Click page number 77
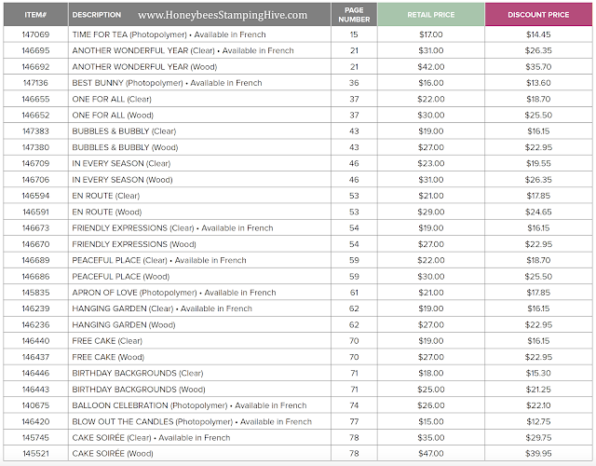Screen dimensions: 596x466 [354, 422]
